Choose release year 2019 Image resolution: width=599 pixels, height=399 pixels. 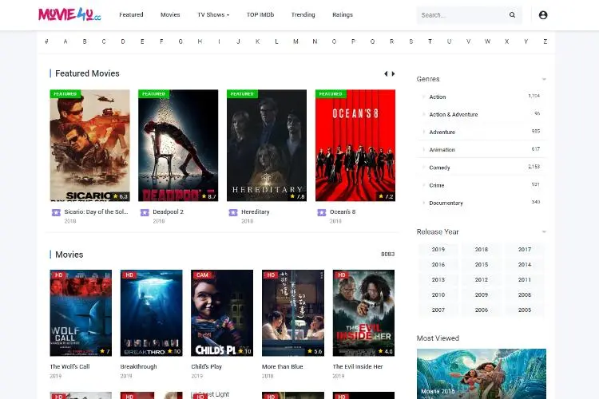click(x=438, y=249)
